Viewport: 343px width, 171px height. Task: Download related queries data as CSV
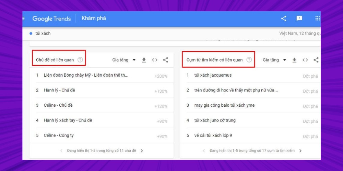tap(294, 60)
